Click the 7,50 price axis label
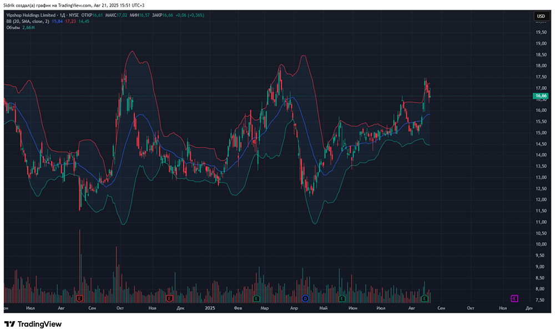The width and height of the screenshot is (555, 335). coord(541,300)
